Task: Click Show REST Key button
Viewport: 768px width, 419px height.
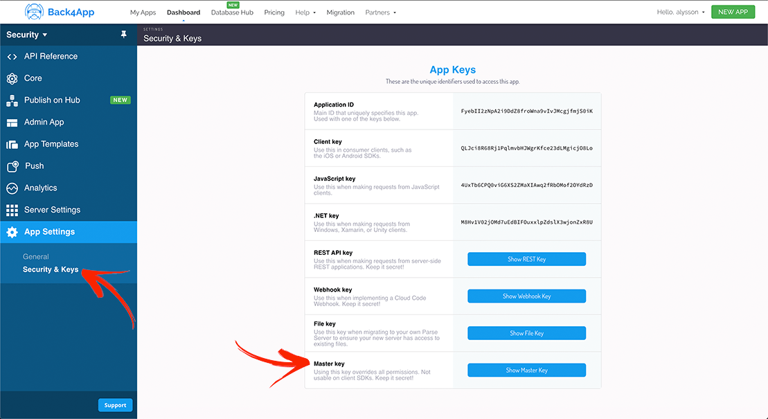Action: (526, 259)
